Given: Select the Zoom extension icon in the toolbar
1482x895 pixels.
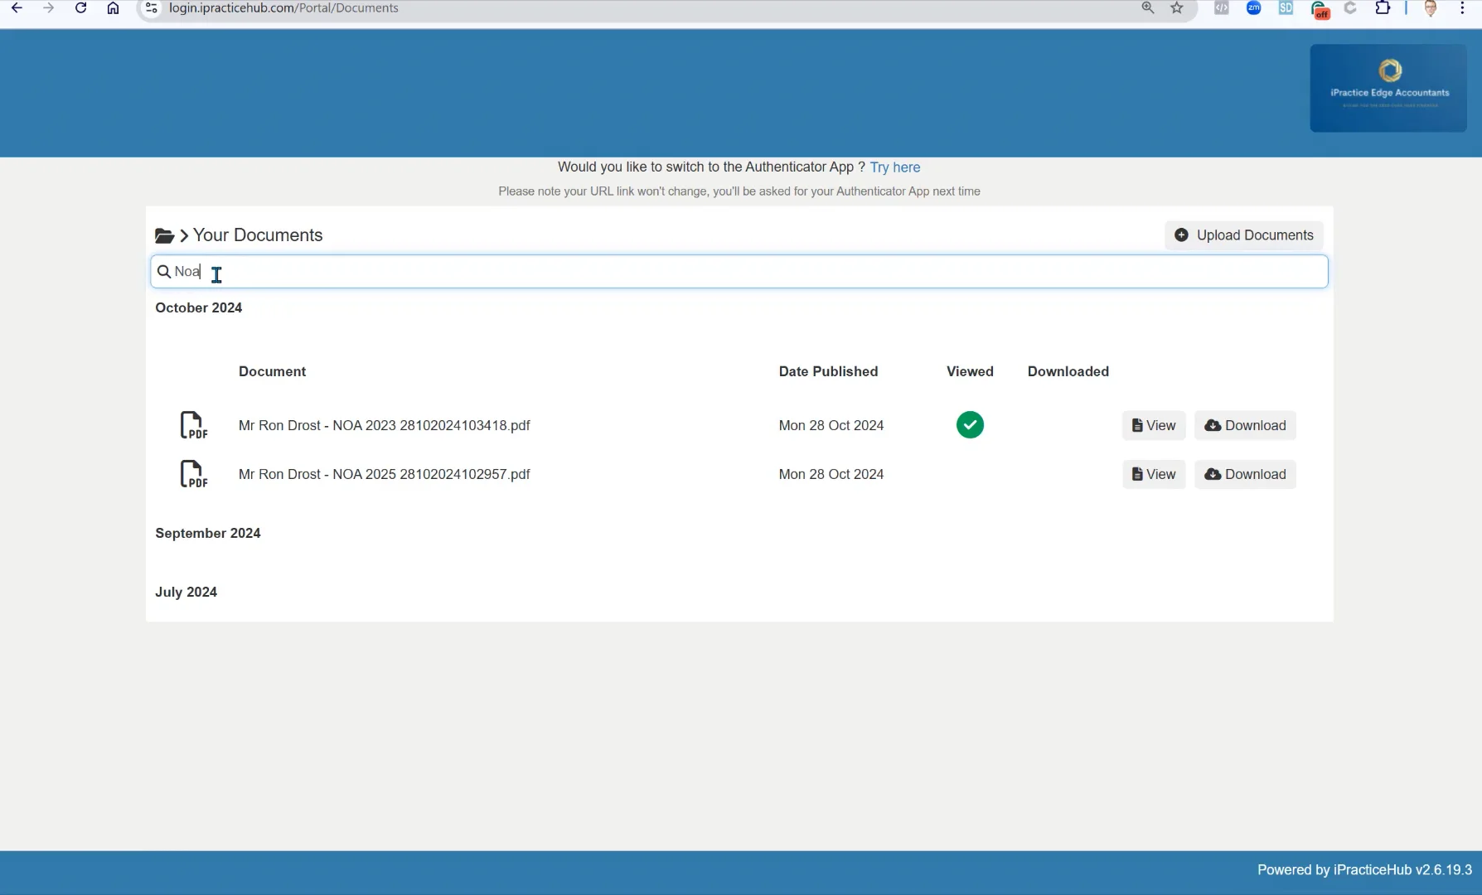Looking at the screenshot, I should [1253, 8].
